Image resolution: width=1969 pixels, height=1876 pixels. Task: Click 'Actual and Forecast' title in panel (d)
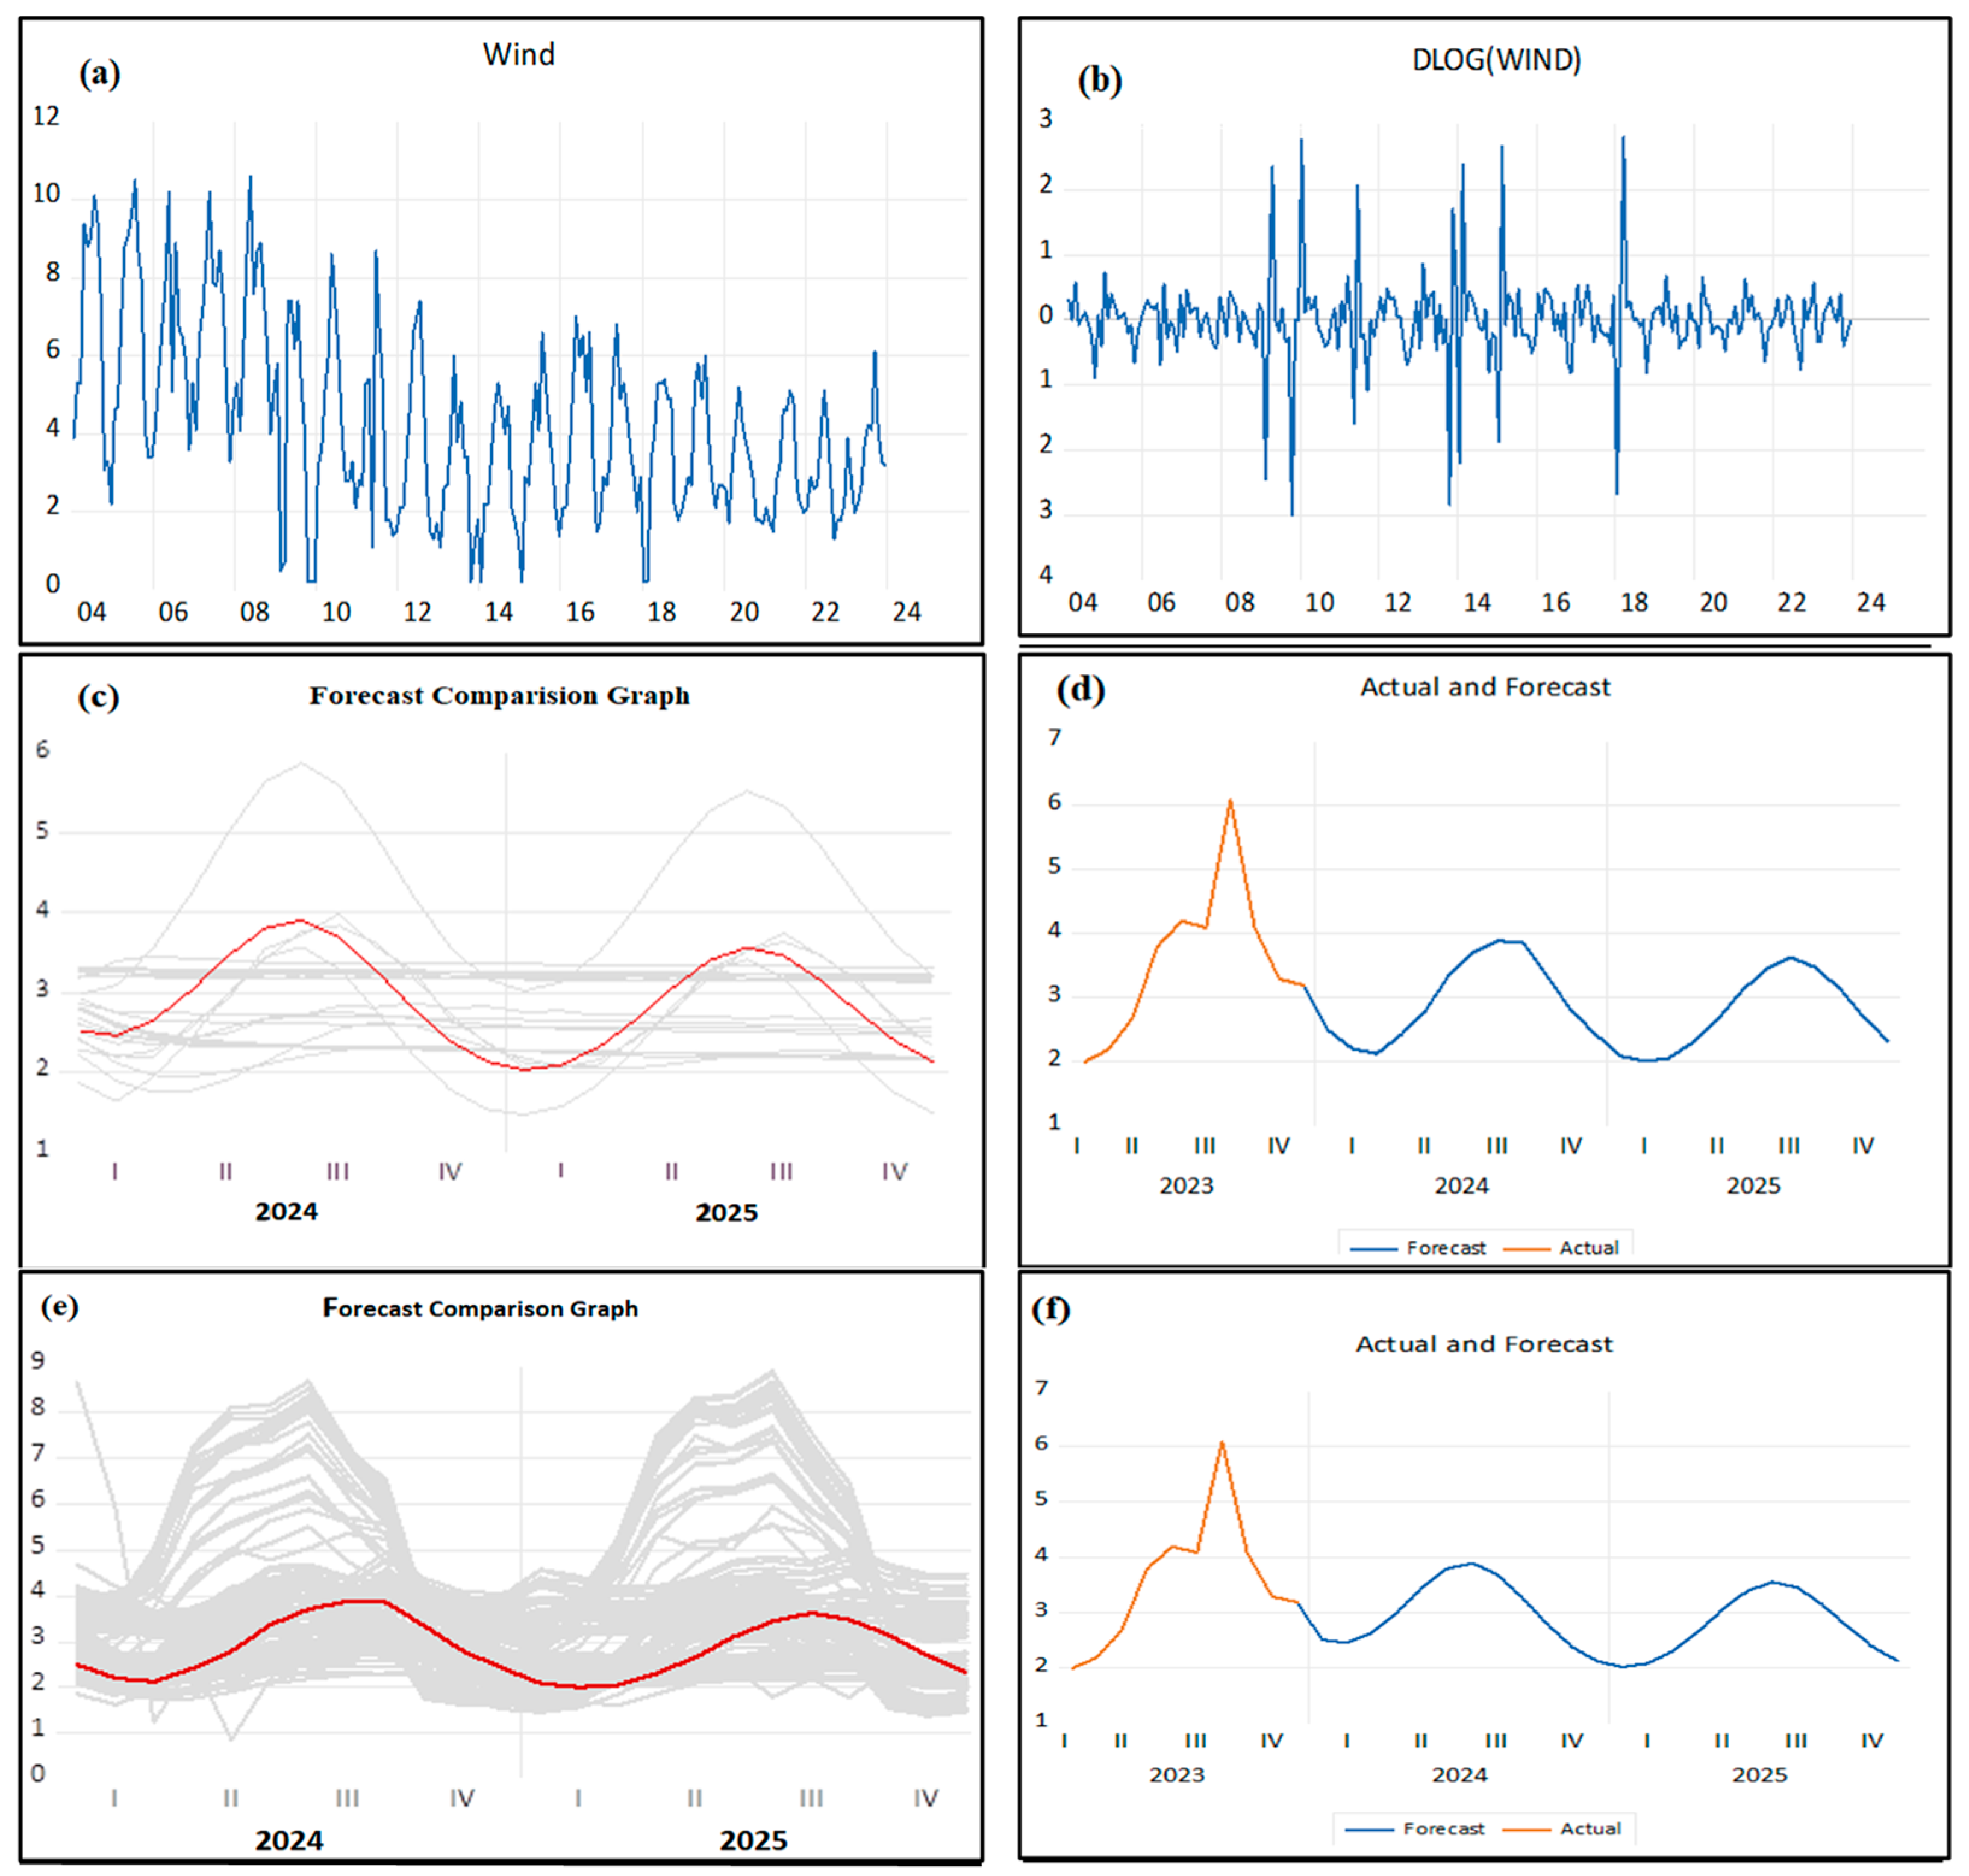1485,687
